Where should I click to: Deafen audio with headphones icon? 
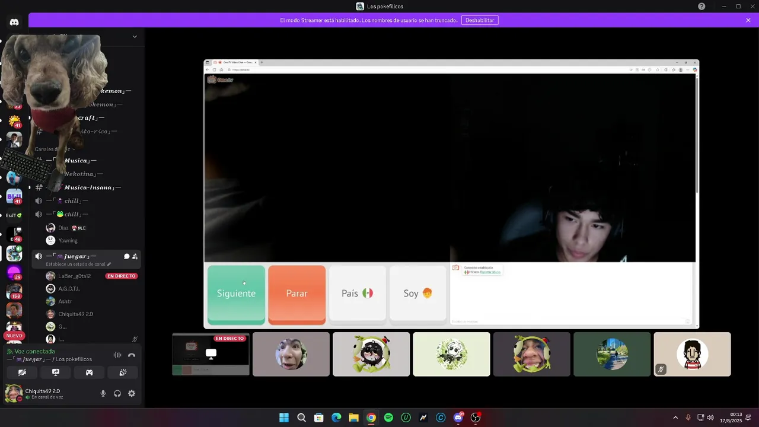point(117,393)
